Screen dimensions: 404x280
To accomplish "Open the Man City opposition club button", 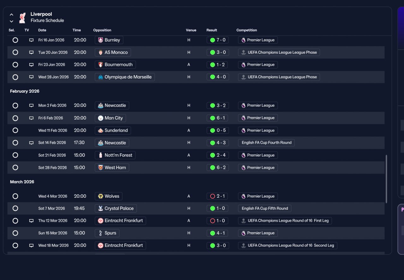I will click(110, 118).
